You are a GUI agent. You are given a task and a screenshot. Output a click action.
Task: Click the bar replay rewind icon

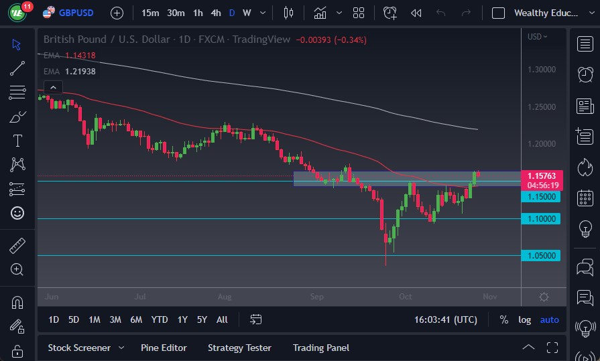[x=416, y=13]
